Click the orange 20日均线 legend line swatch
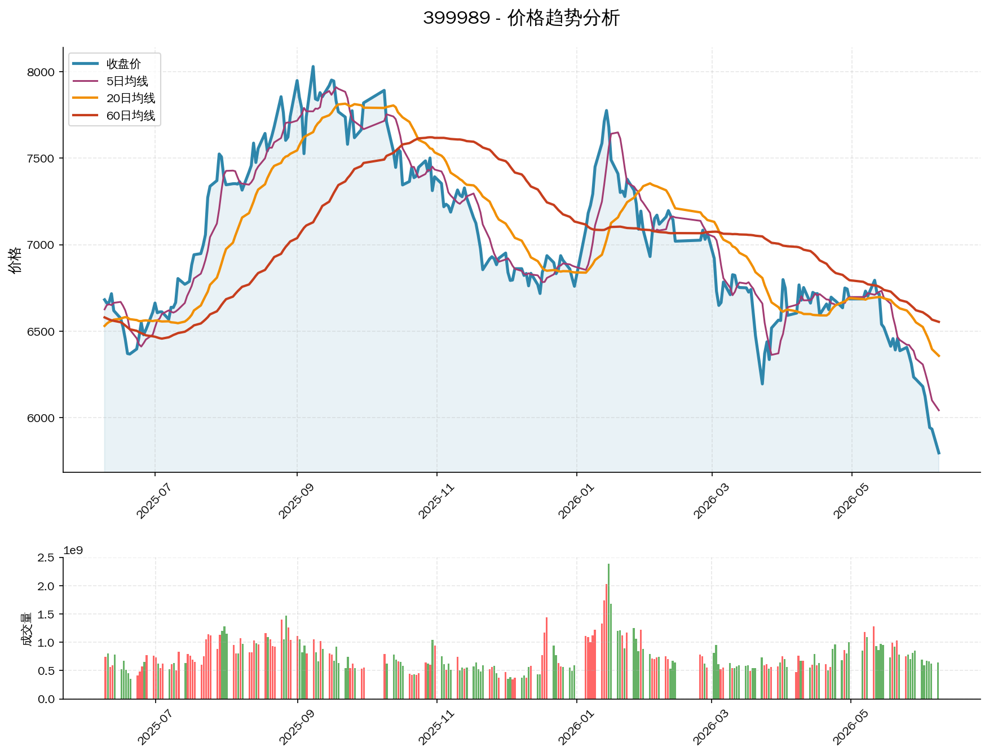This screenshot has height=755, width=989. 86,98
